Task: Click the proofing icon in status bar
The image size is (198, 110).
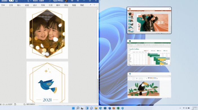Action: [x=15, y=104]
